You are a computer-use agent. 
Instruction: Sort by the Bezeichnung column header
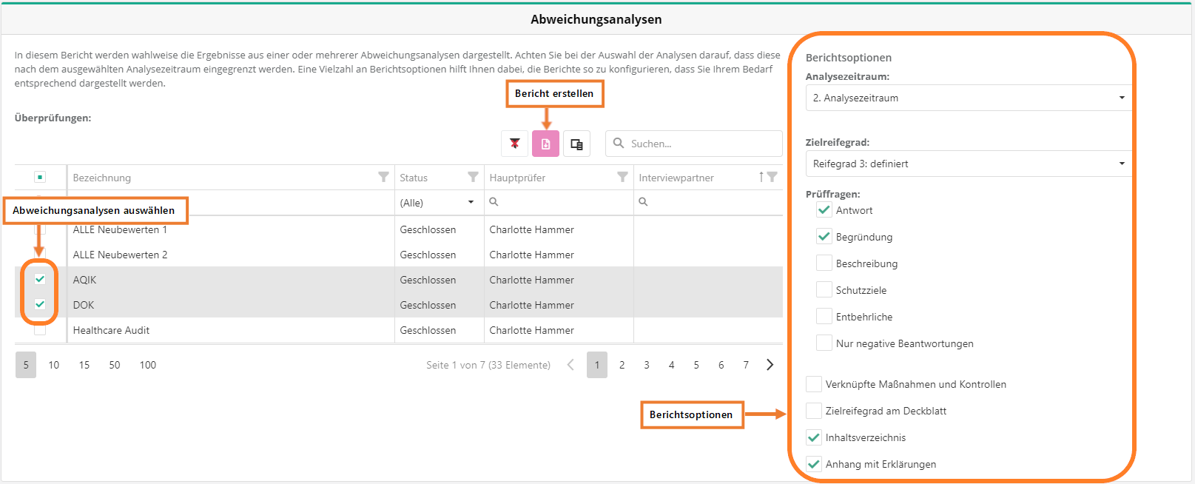tap(102, 178)
